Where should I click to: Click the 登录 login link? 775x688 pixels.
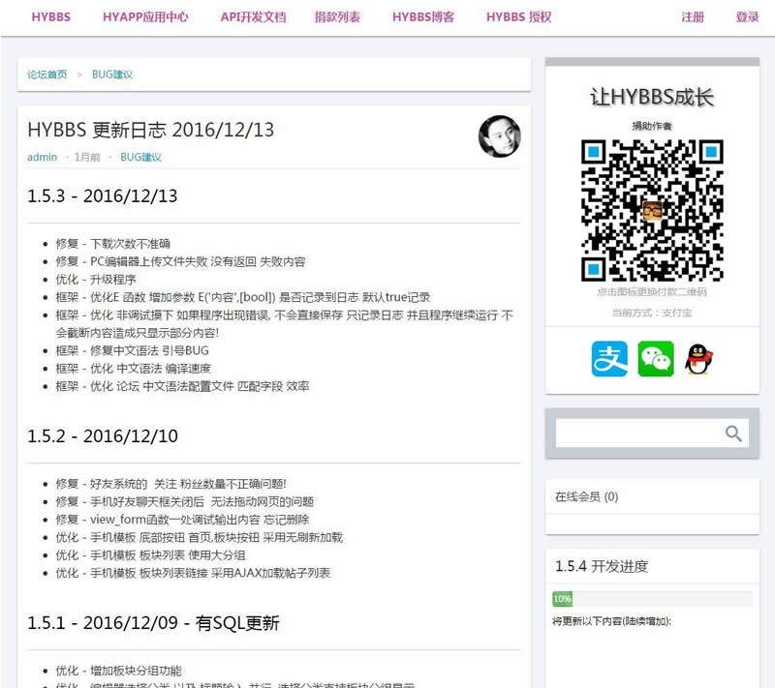(x=747, y=17)
